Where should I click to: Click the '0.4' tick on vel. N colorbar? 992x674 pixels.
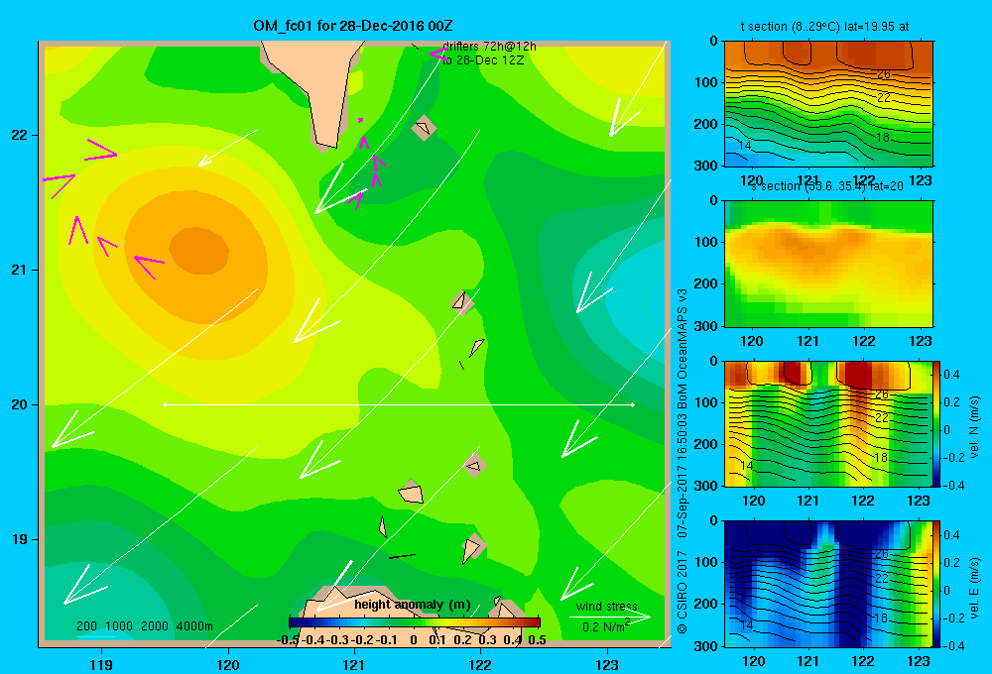pos(951,375)
